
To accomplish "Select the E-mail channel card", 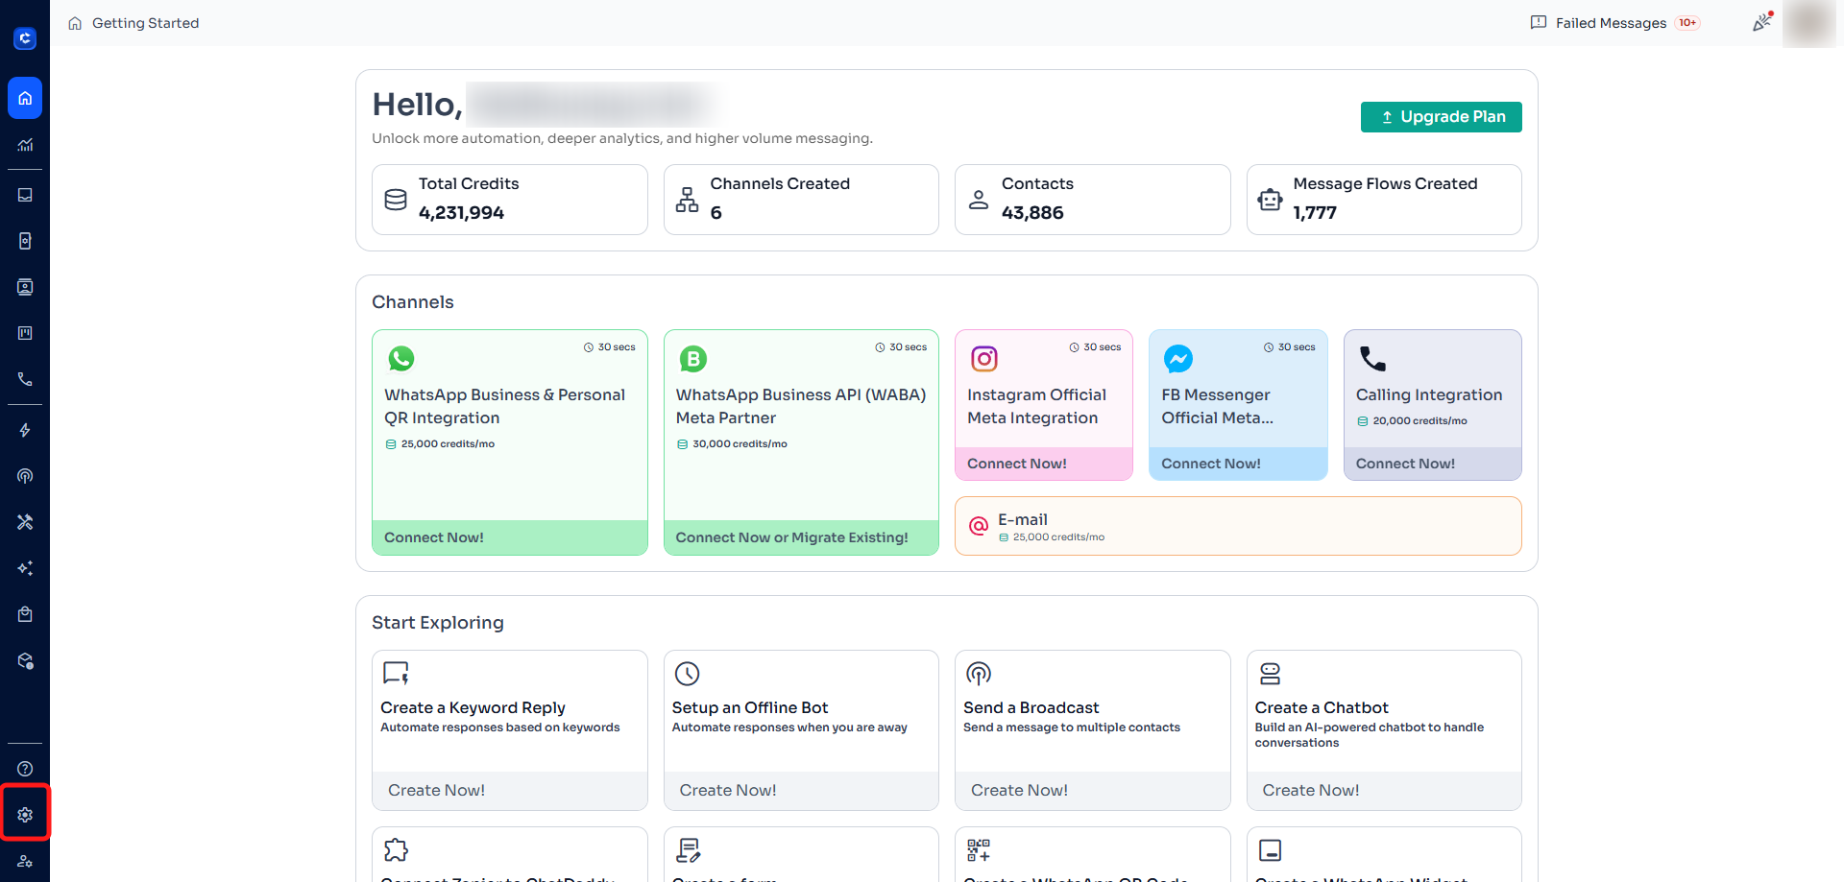I will (x=1238, y=526).
